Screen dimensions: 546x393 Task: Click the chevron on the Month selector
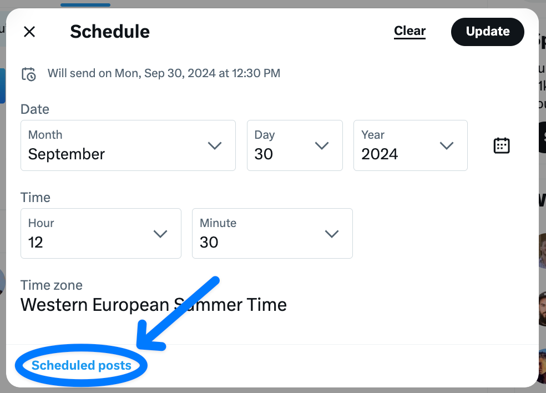[x=215, y=145]
